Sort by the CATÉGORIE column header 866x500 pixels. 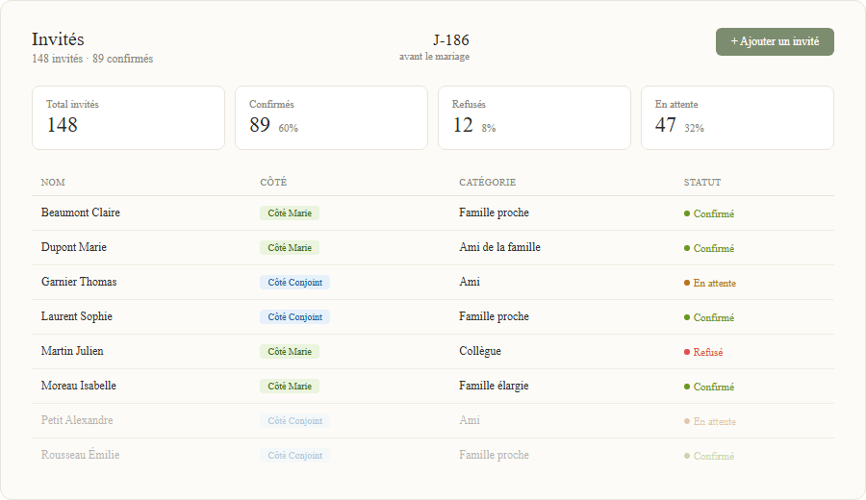coord(487,182)
